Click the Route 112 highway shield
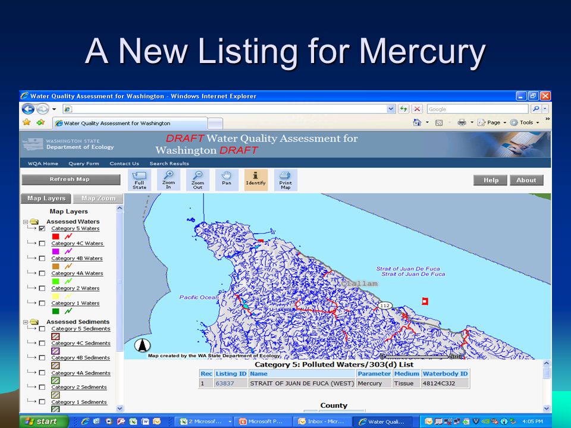 (385, 306)
